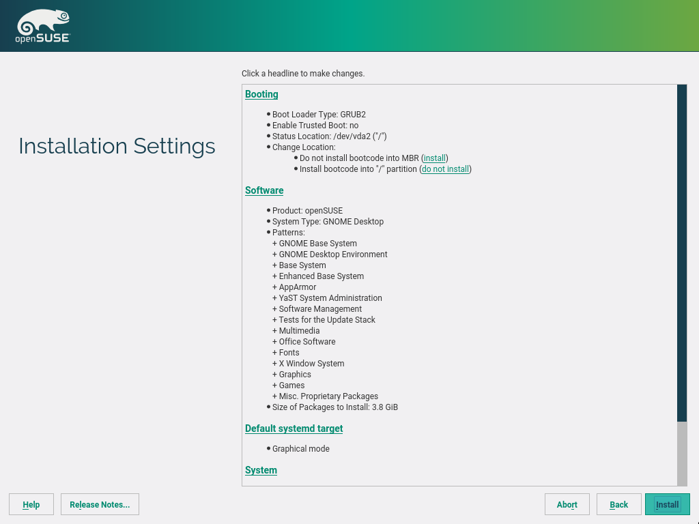Click the 'Size of Packages to Install' line
Image resolution: width=699 pixels, height=524 pixels.
[x=334, y=407]
